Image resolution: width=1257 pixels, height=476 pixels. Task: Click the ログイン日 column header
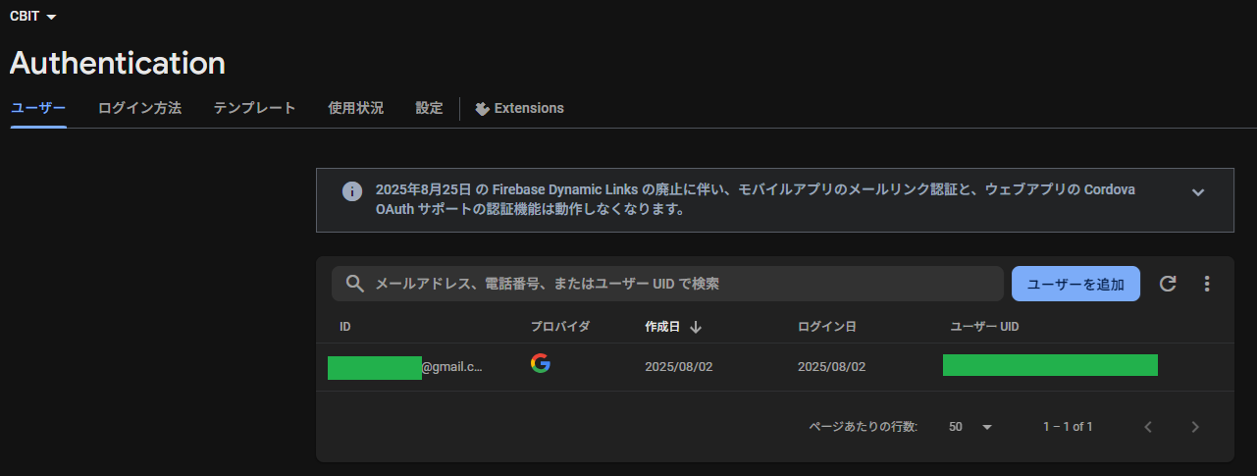pyautogui.click(x=827, y=326)
